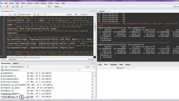View AngerData as table grid icon
The image size is (179, 101).
92,73
